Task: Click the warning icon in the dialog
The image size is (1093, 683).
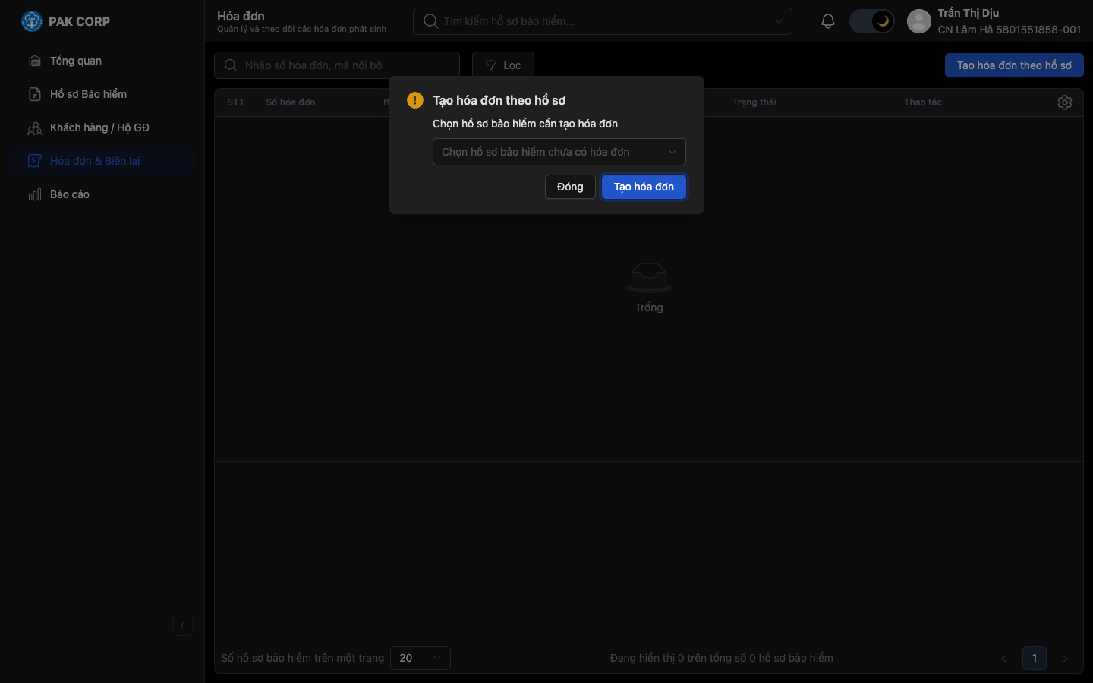Action: pos(415,100)
